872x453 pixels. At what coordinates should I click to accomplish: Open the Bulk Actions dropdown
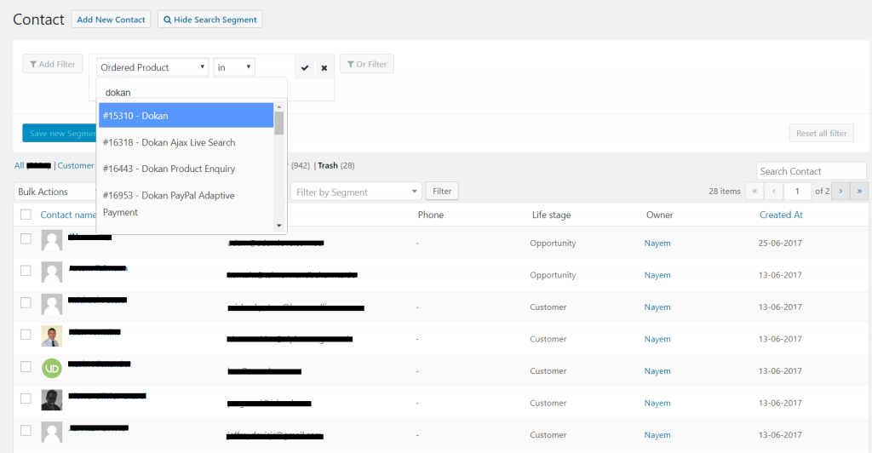coord(55,192)
